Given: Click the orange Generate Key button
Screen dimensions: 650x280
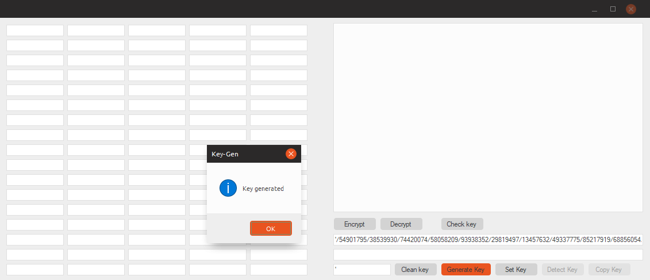Looking at the screenshot, I should pyautogui.click(x=466, y=270).
